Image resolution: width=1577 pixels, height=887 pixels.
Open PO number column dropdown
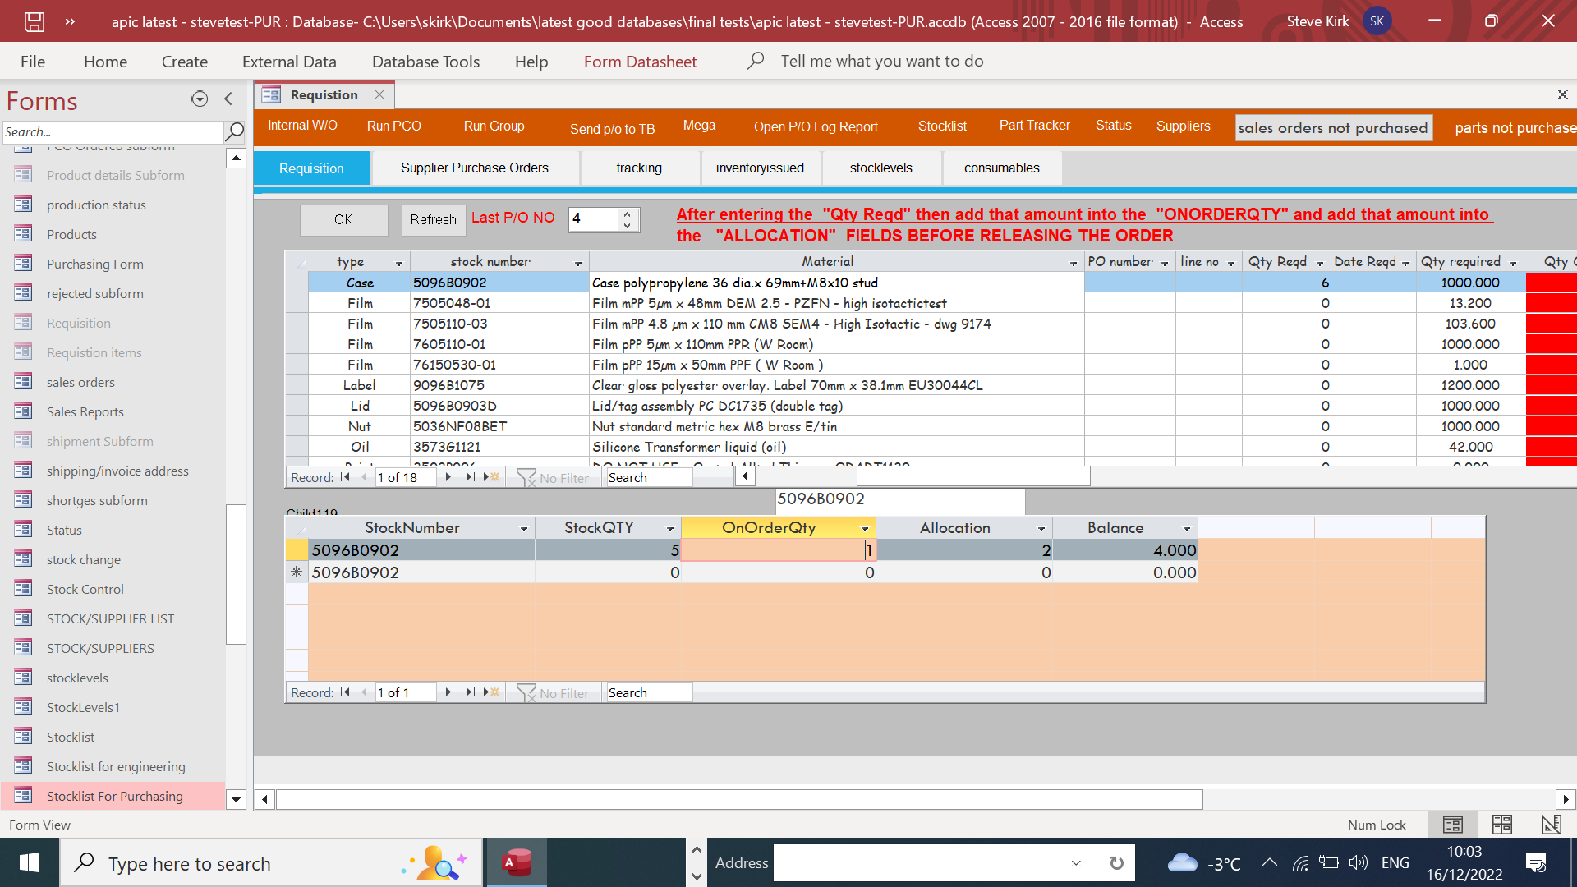point(1165,263)
